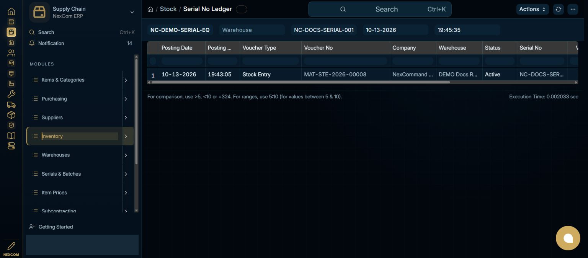
Task: Click the Serial No column header
Action: coord(542,48)
